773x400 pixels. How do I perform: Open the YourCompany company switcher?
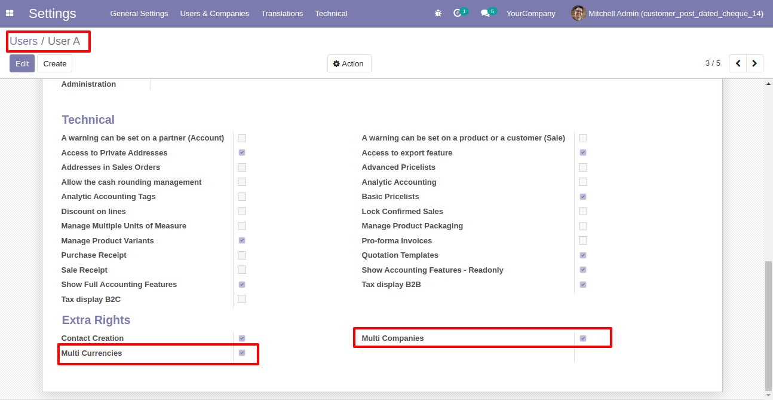[530, 13]
